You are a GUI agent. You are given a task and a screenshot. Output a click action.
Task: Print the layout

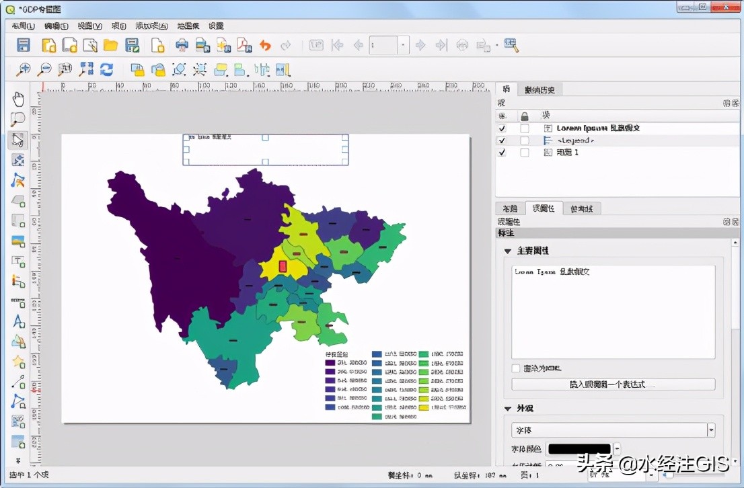click(182, 45)
